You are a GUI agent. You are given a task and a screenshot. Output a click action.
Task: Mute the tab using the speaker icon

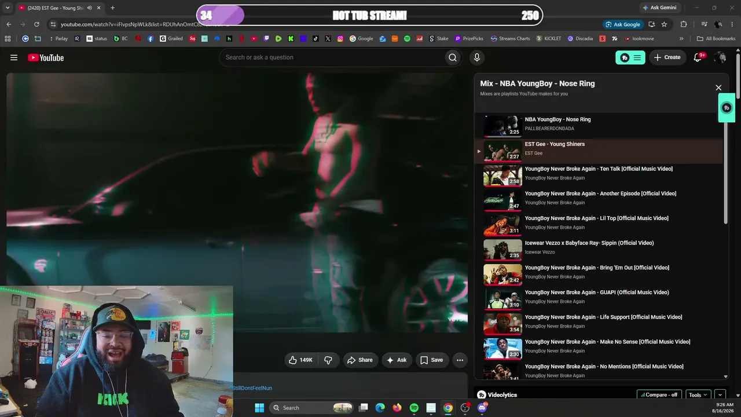point(89,8)
